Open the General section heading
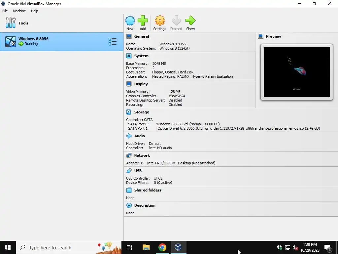Viewport: 338px width, 254px height. (x=142, y=36)
